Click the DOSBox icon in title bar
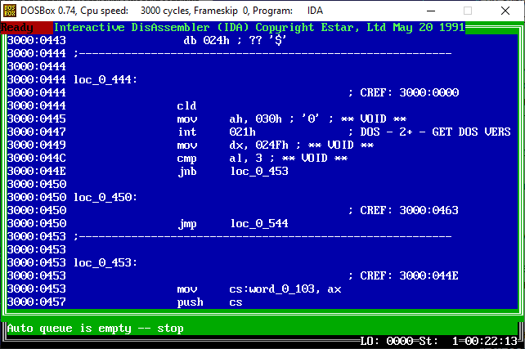This screenshot has height=349, width=525. pos(9,11)
